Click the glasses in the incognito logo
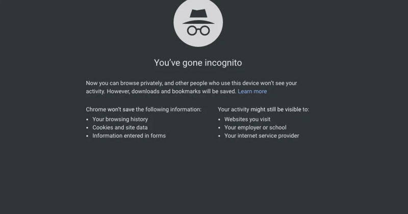 click(x=198, y=31)
